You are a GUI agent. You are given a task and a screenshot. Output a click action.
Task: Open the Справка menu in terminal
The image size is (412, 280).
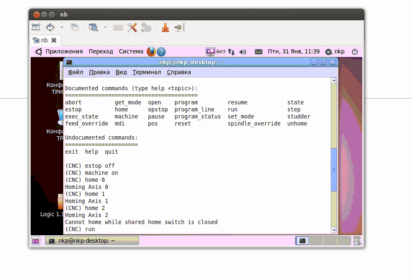(179, 72)
